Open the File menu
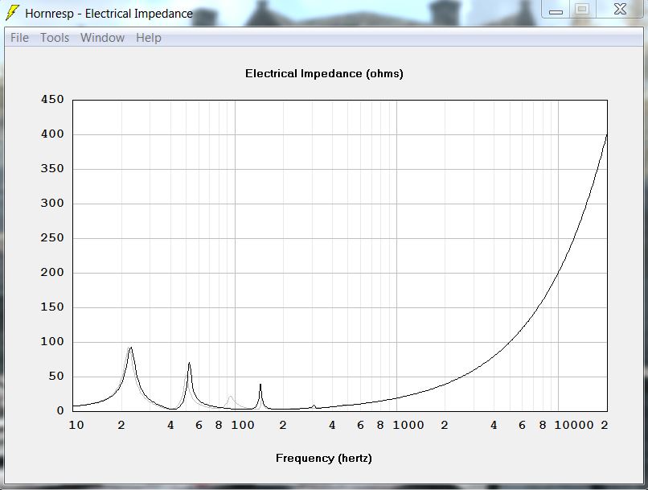The width and height of the screenshot is (648, 490). coord(19,38)
